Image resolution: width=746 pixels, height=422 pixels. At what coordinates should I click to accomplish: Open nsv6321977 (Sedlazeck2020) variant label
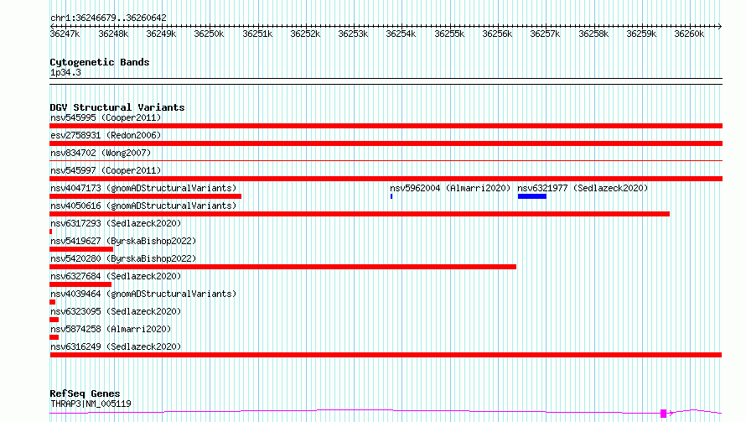pyautogui.click(x=583, y=188)
